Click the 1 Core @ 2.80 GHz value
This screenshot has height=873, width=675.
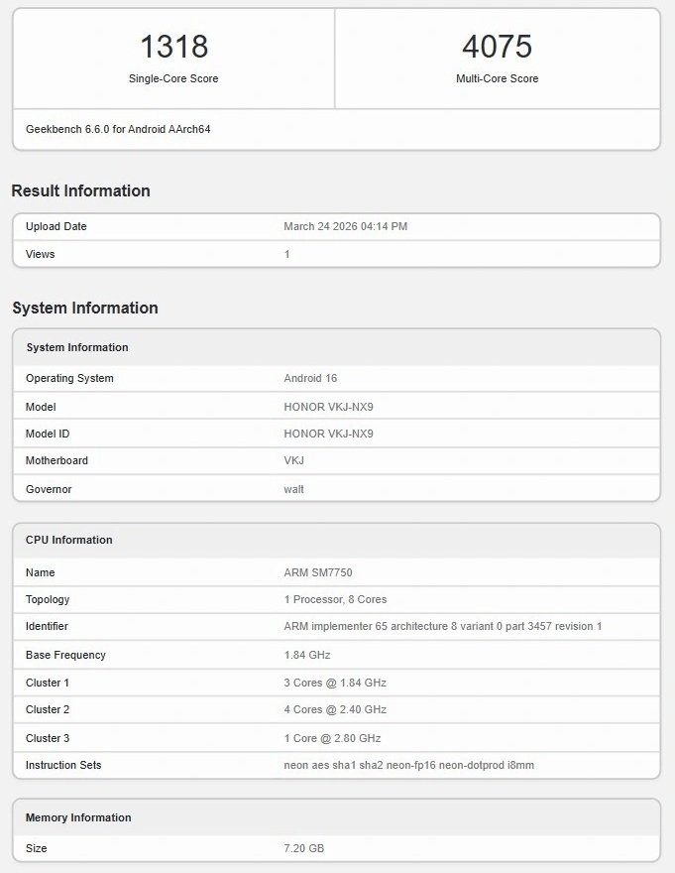pyautogui.click(x=332, y=738)
